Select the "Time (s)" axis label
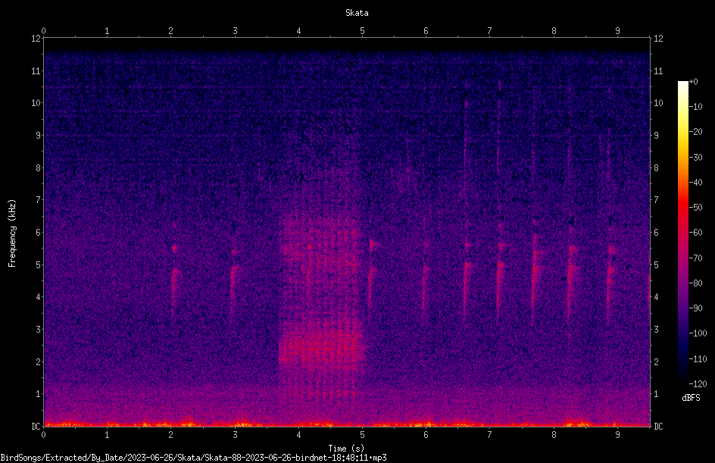This screenshot has width=715, height=463. tap(346, 449)
